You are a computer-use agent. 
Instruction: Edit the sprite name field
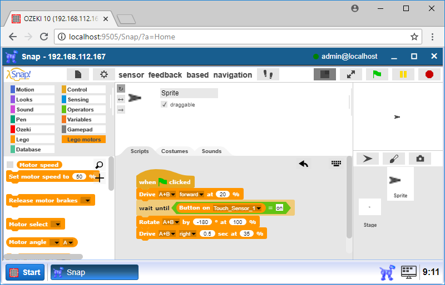[x=189, y=93]
